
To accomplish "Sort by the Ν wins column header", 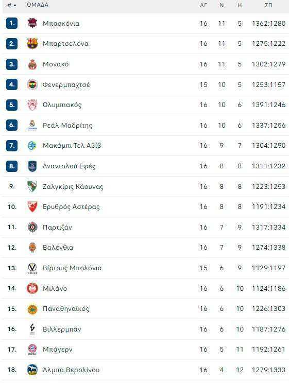I will coord(222,5).
